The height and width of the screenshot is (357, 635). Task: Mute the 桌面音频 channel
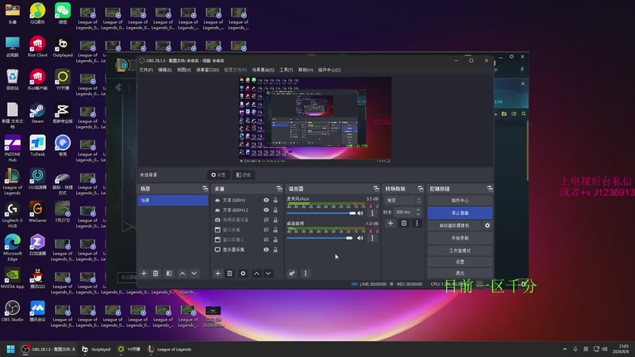360,238
